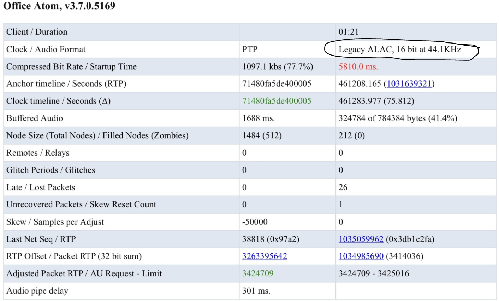
Task: Select the skew value -50000
Action: (255, 222)
